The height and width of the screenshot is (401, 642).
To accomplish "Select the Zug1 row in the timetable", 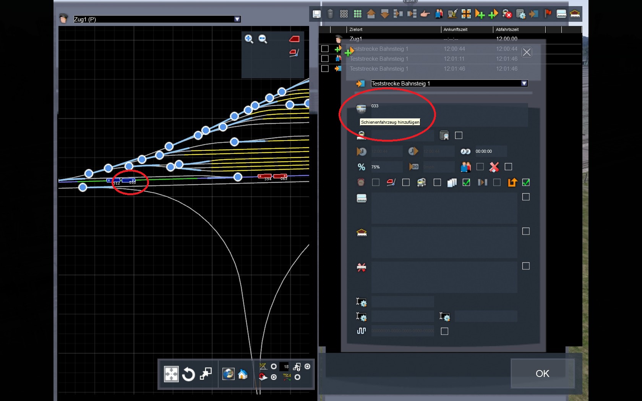I will 450,39.
